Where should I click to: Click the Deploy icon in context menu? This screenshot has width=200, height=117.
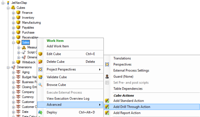40,112
